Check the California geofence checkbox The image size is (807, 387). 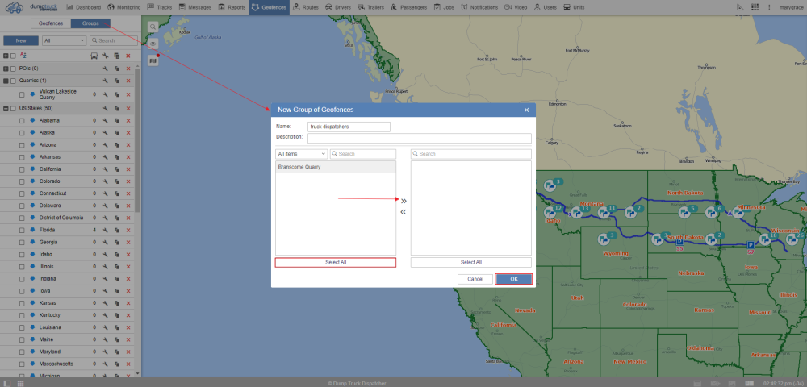(x=22, y=169)
